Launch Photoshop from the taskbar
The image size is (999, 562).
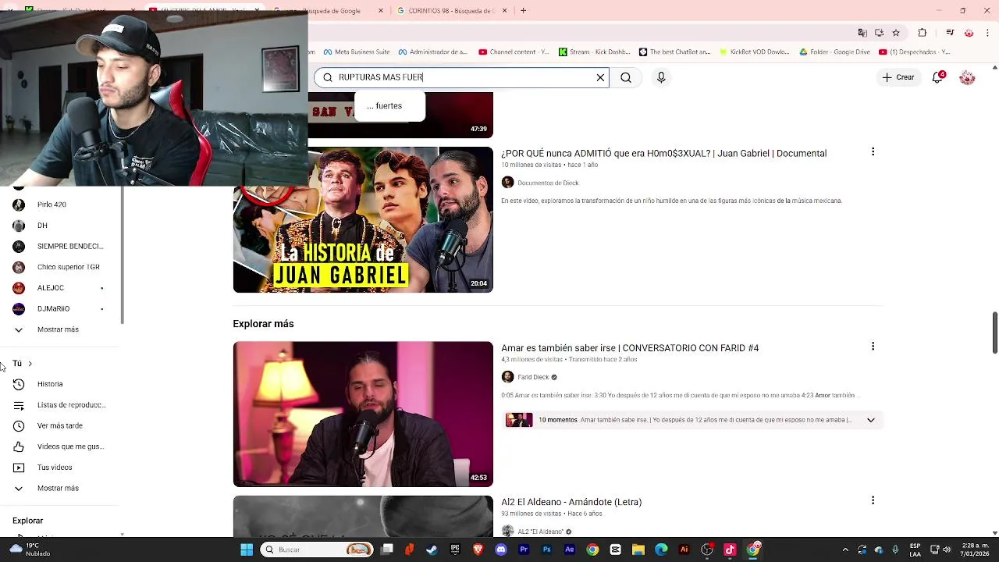[x=546, y=550]
